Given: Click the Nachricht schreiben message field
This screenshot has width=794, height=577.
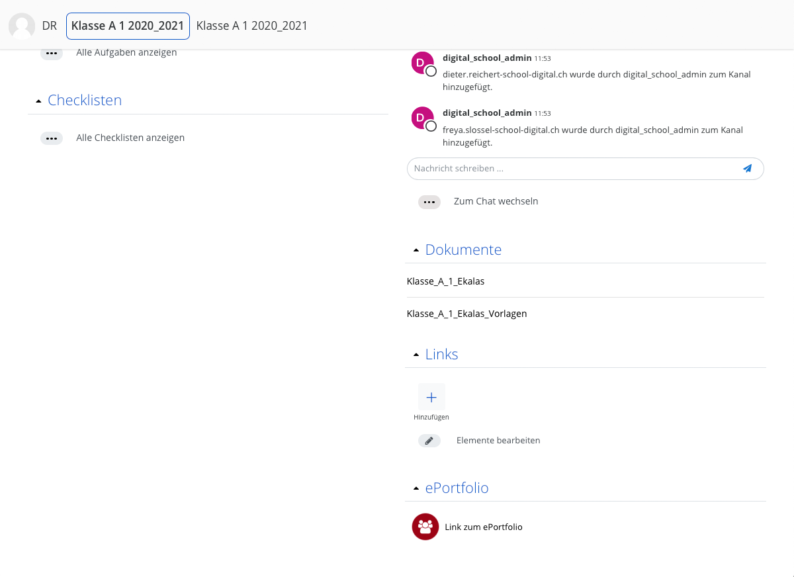Looking at the screenshot, I should [569, 169].
